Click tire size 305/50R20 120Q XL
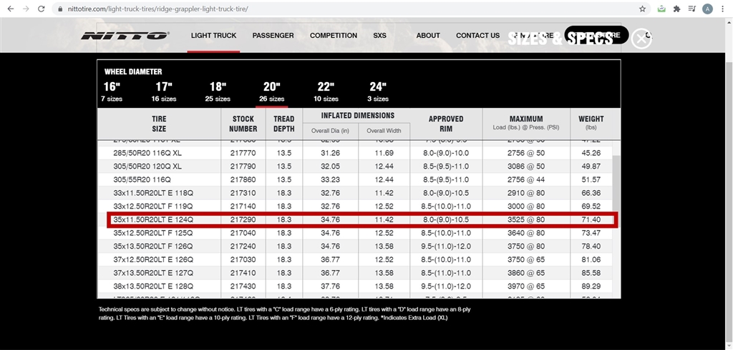The image size is (733, 350). 147,166
